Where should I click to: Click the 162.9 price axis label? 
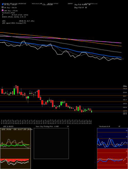(x=125, y=96)
